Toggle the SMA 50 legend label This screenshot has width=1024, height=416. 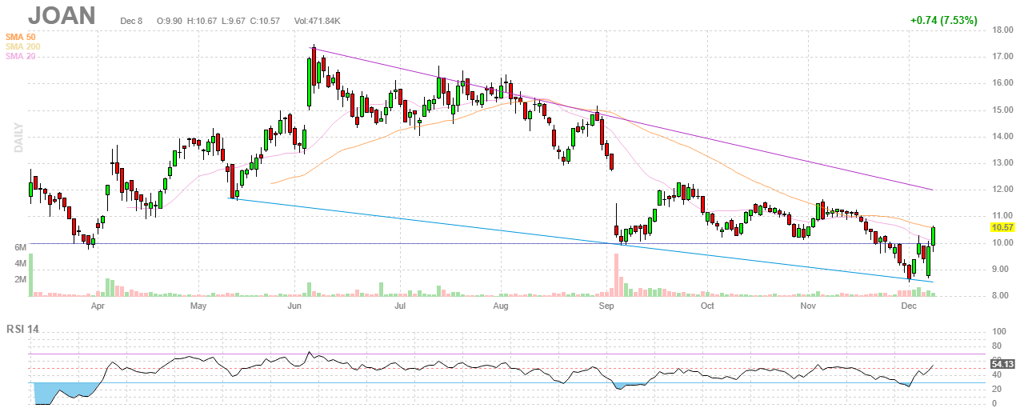click(21, 37)
